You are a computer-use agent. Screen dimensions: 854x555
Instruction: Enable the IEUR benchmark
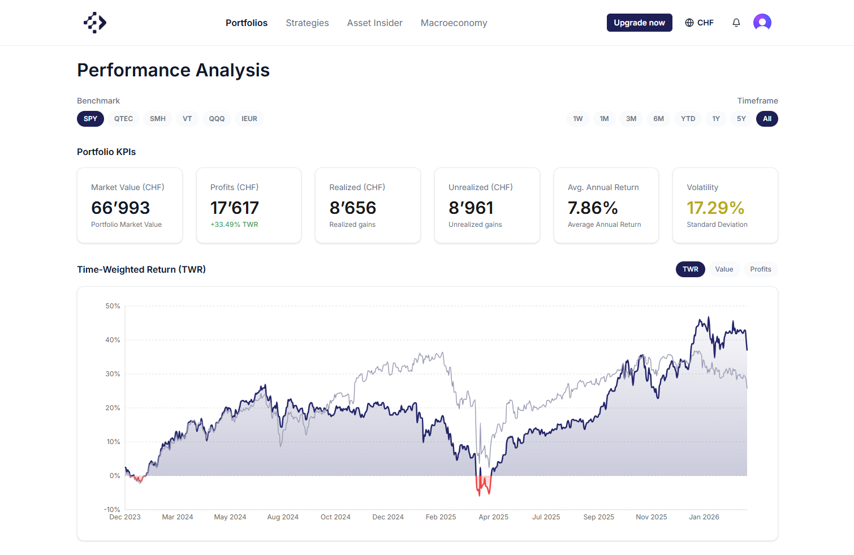tap(249, 119)
